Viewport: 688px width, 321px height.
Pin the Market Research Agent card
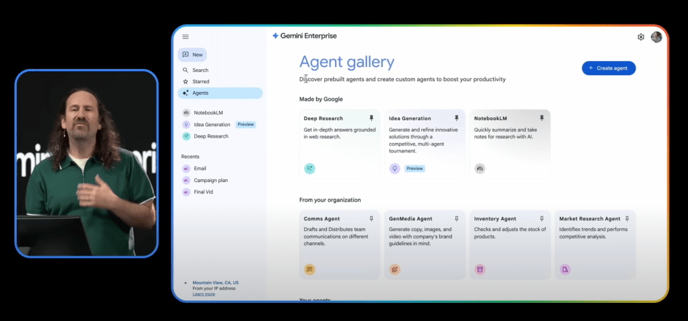click(x=627, y=219)
